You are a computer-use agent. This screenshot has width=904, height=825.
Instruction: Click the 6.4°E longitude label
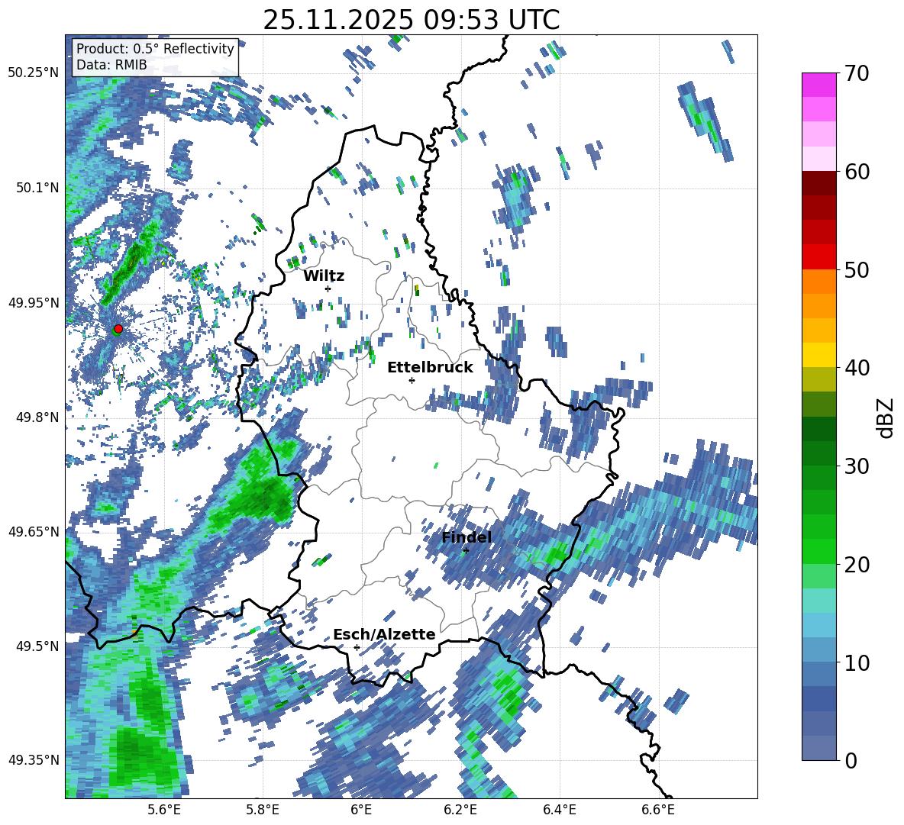[559, 810]
